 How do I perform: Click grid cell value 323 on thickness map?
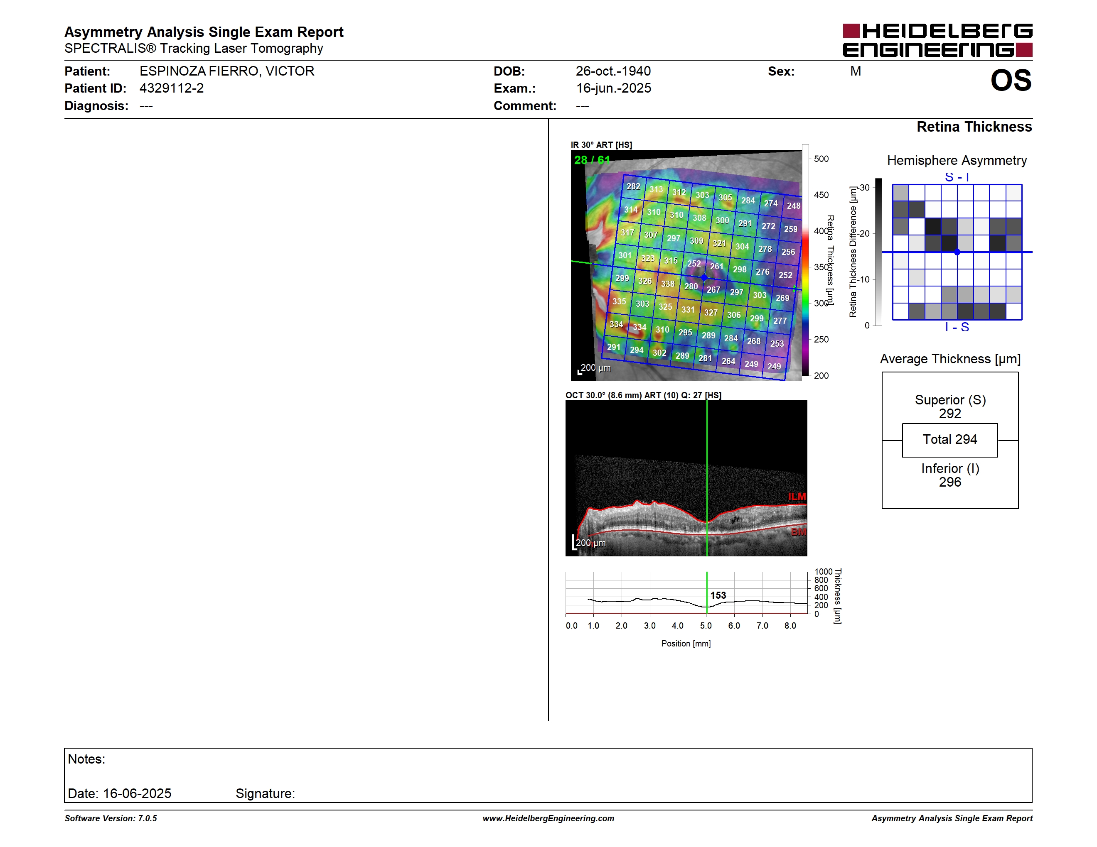point(647,258)
